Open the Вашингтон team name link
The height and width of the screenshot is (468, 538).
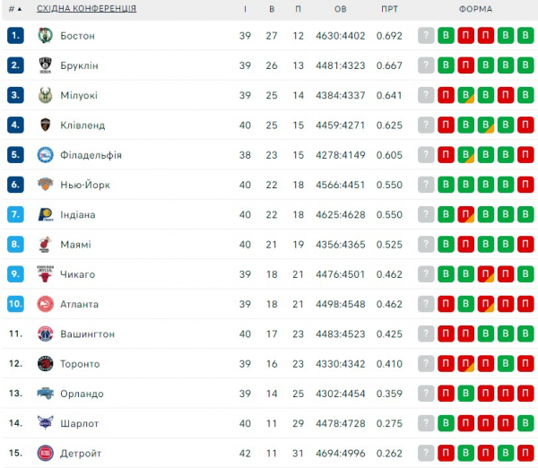coord(87,334)
